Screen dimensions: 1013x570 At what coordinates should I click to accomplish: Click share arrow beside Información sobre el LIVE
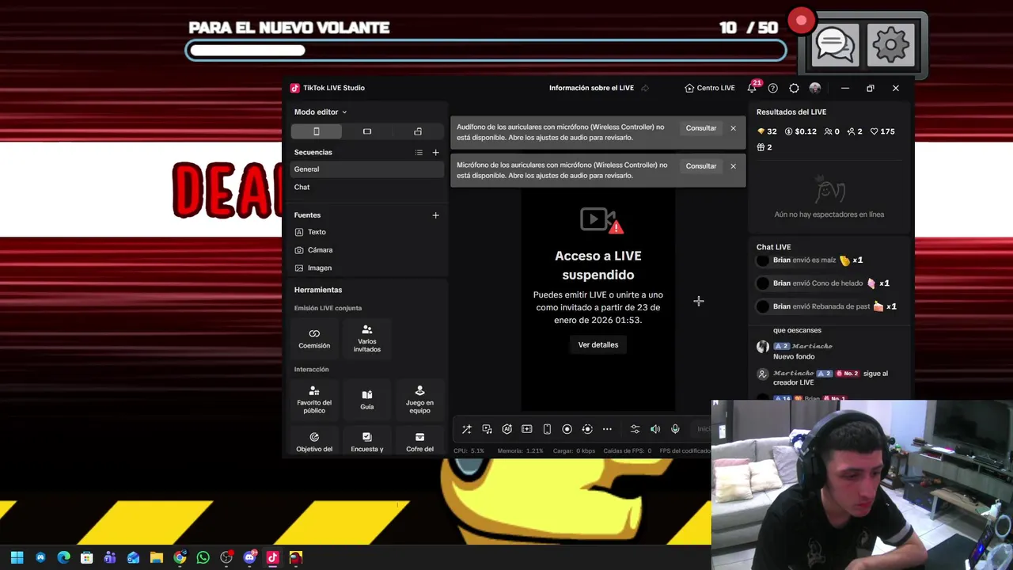tap(645, 88)
